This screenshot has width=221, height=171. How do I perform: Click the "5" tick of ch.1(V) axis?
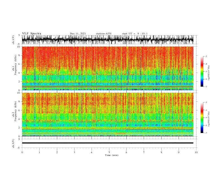click(x=19, y=35)
